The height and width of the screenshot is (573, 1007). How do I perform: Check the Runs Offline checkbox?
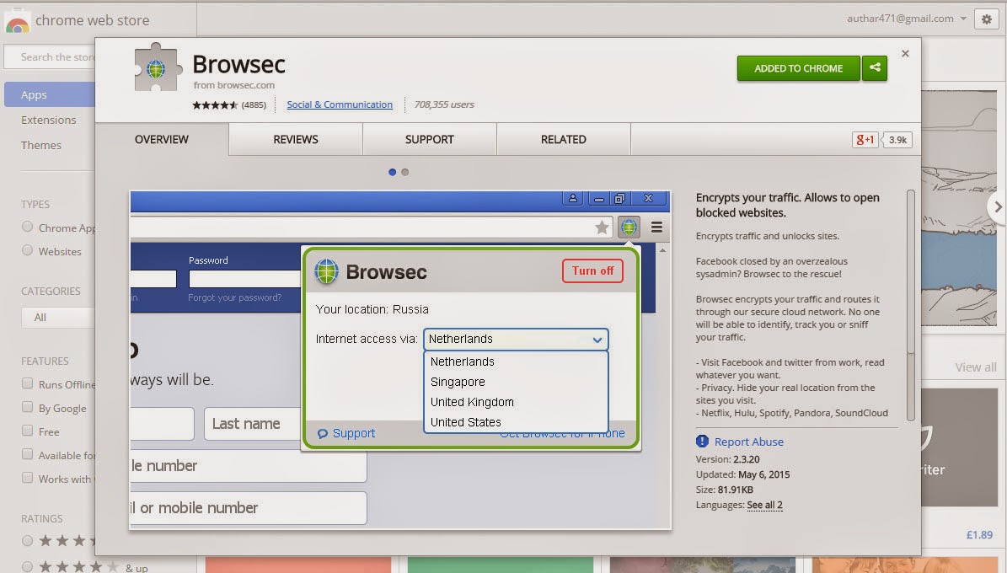27,383
